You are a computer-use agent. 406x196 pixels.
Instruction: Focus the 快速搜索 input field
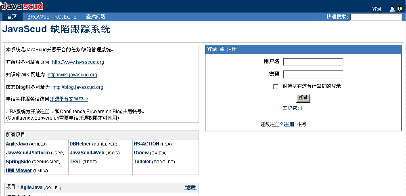pyautogui.click(x=376, y=17)
